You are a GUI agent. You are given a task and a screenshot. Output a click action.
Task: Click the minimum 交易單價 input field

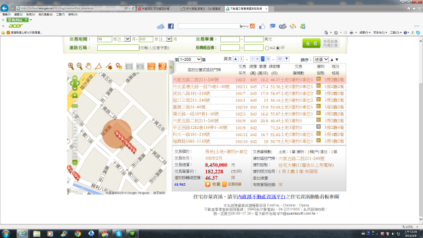pyautogui.click(x=230, y=39)
